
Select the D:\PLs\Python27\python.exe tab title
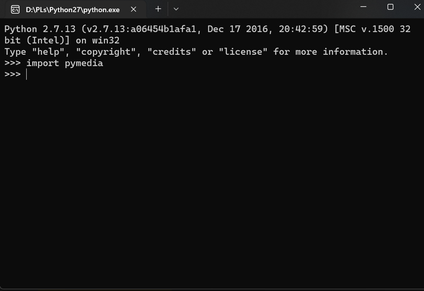pyautogui.click(x=72, y=9)
